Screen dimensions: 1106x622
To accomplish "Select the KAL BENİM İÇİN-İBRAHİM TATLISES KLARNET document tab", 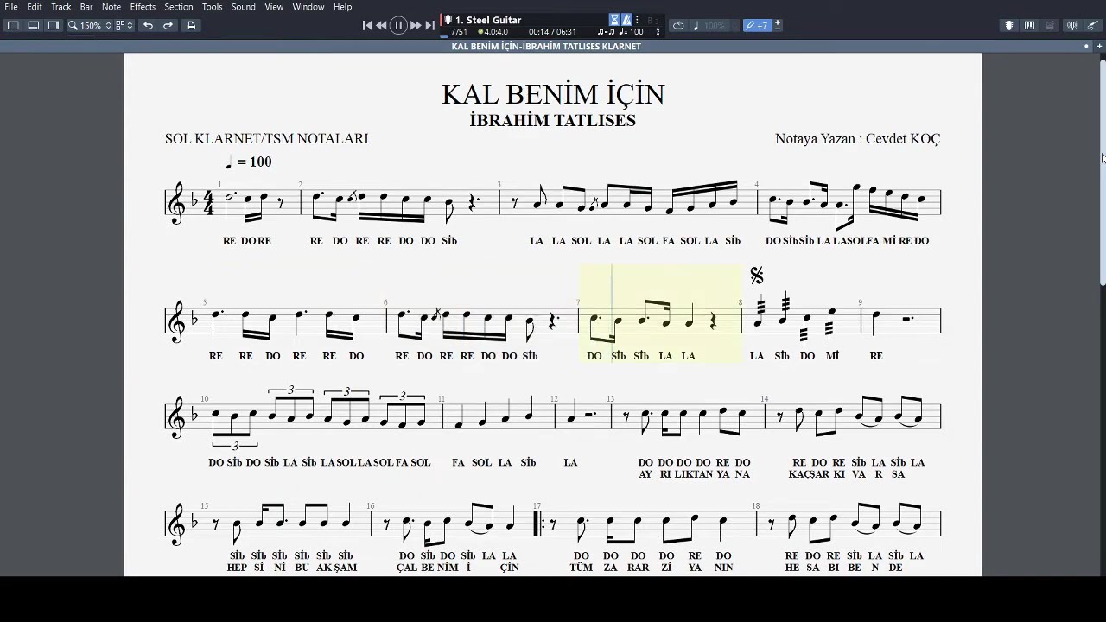I will (546, 46).
